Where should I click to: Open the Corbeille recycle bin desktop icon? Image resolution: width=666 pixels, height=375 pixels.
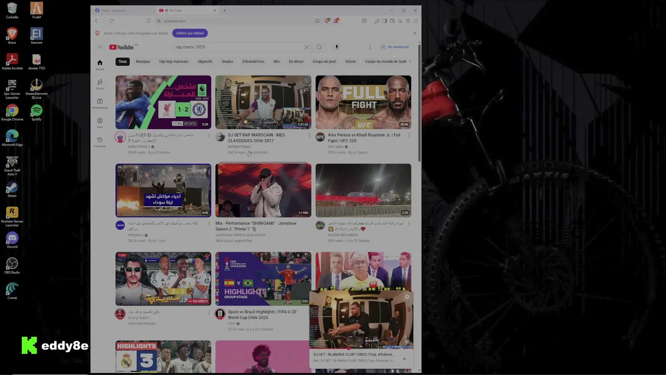(x=12, y=11)
